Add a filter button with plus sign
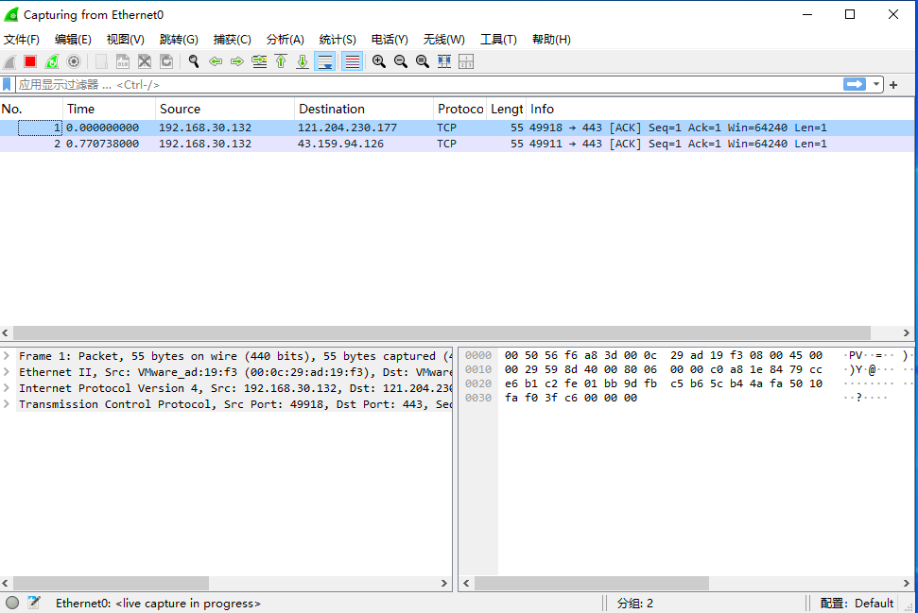Viewport: 918px width, 613px height. pyautogui.click(x=893, y=85)
